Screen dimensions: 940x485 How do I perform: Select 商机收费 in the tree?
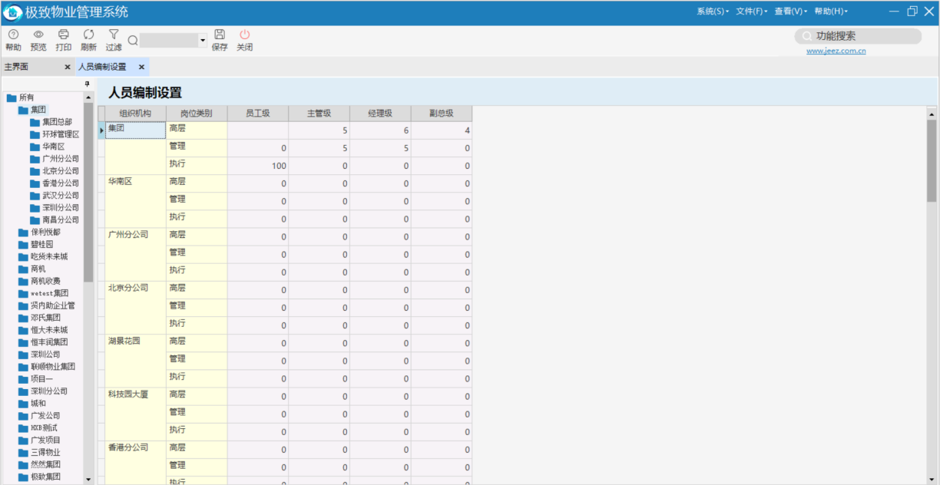45,281
